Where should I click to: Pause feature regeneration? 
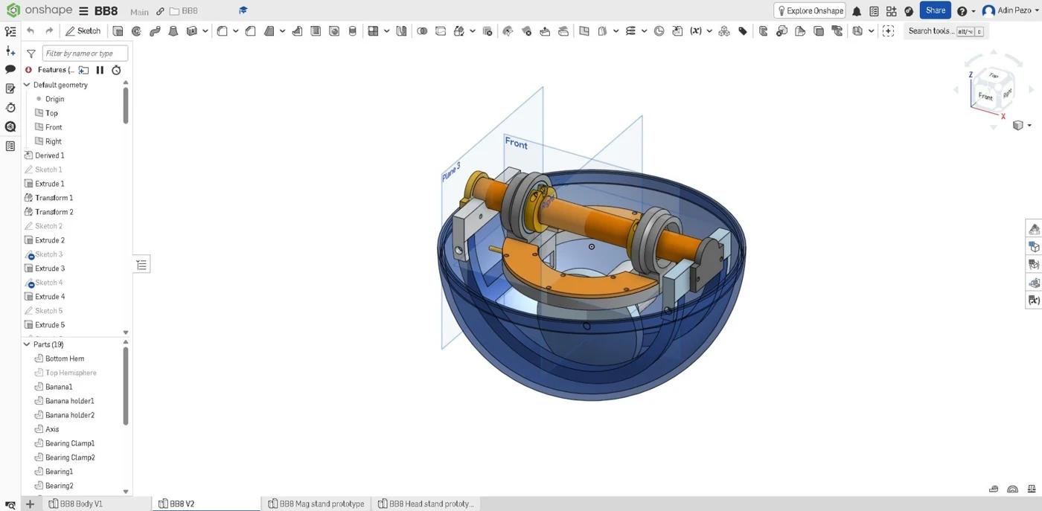tap(100, 70)
